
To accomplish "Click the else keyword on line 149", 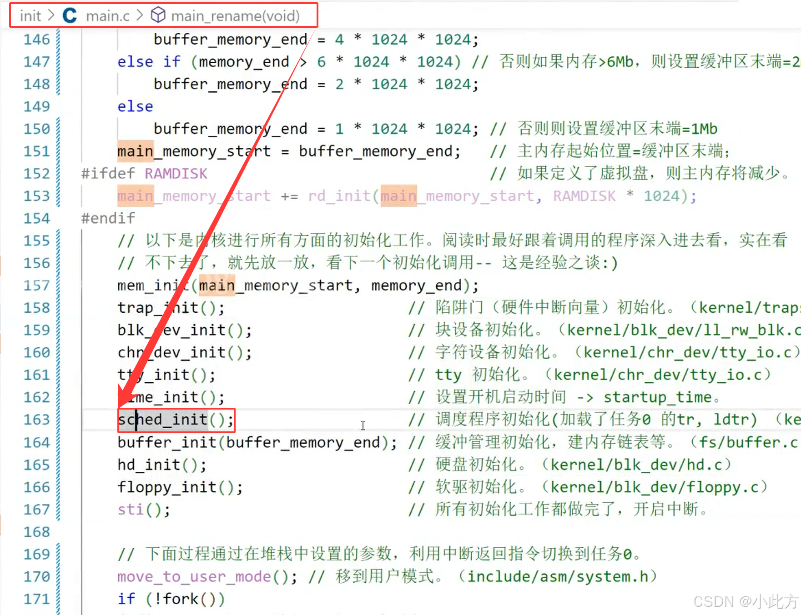I will 135,106.
